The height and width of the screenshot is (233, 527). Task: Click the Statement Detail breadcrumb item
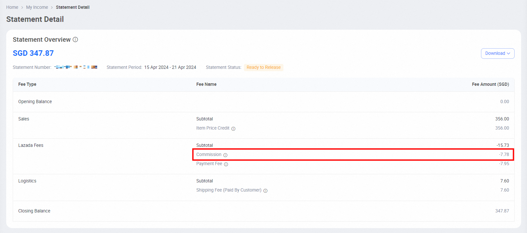click(72, 7)
